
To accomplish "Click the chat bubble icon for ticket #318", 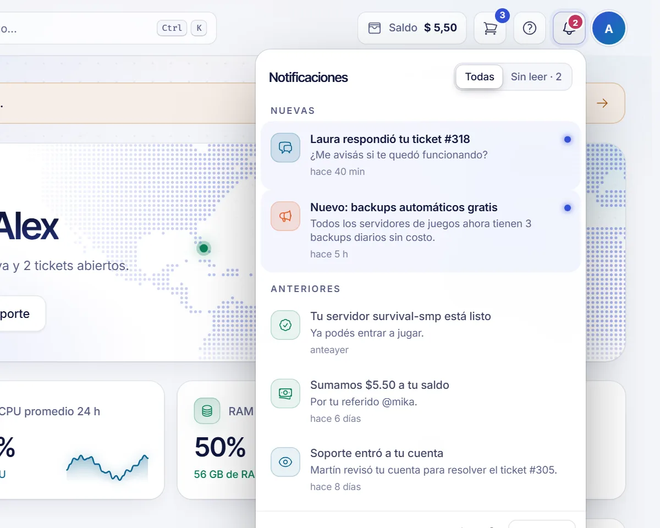I will (x=285, y=147).
